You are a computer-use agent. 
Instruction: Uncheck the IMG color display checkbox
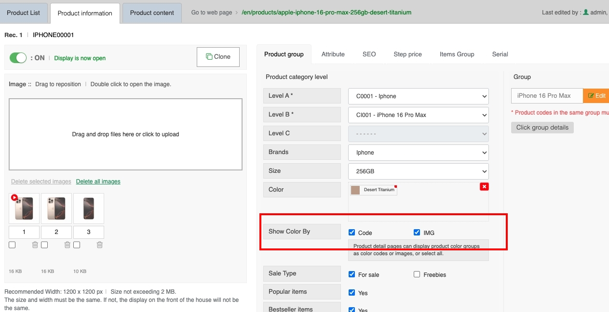(417, 233)
